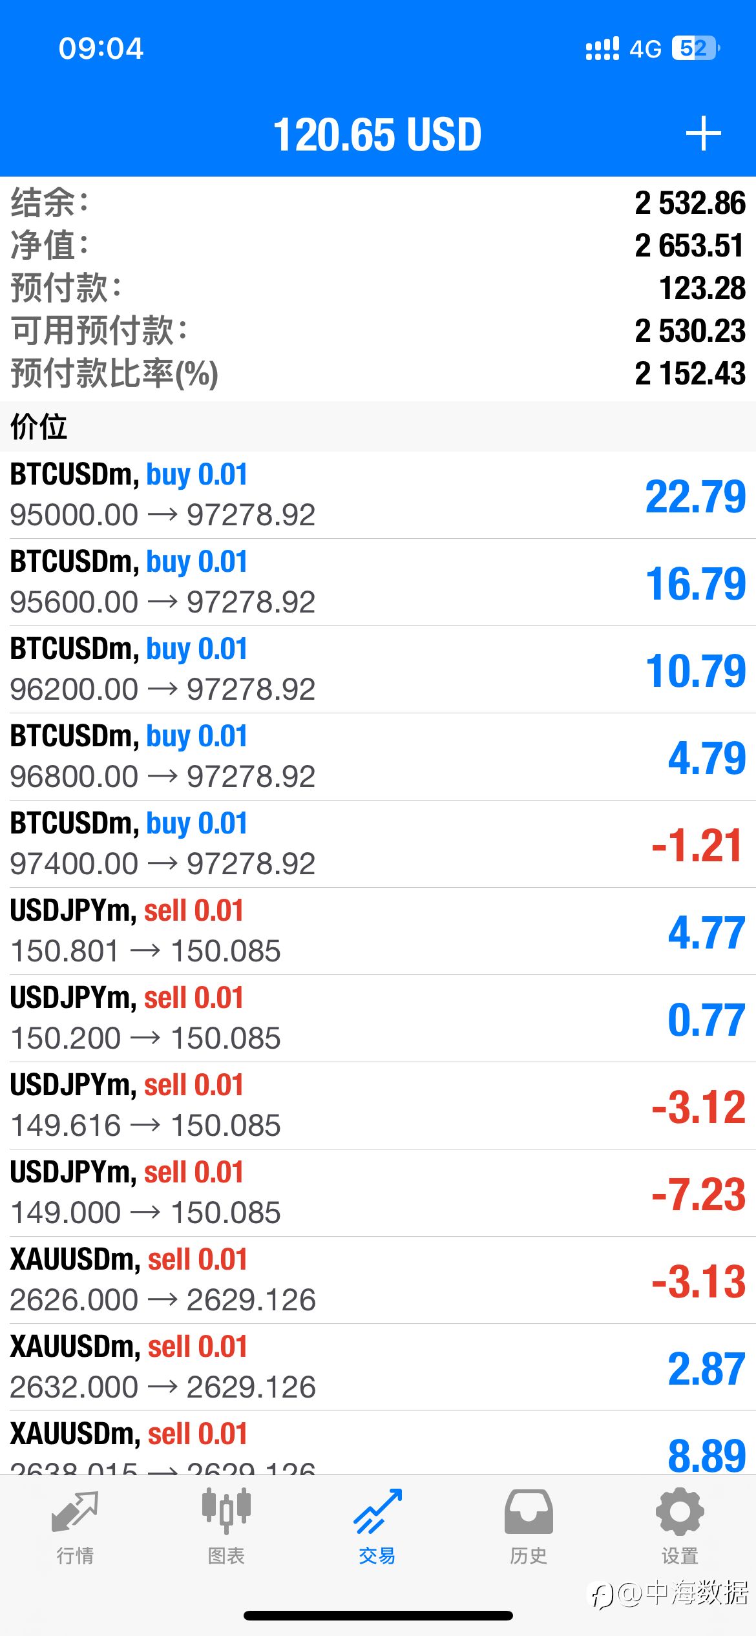Select the BTCUSDm position losing -1.21

point(378,844)
